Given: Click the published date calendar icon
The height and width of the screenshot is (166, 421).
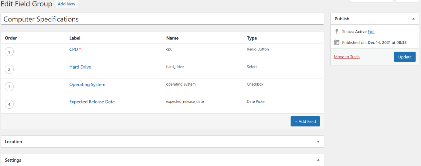Looking at the screenshot, I should coord(337,43).
